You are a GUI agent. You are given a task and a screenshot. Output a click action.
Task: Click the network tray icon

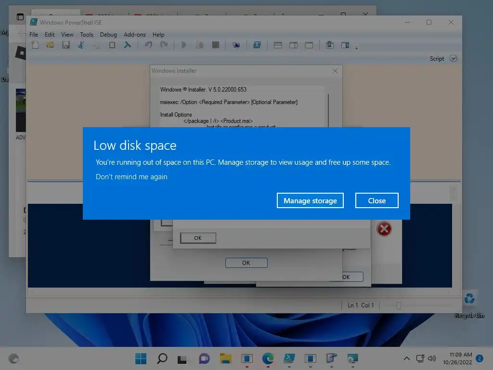pos(420,358)
